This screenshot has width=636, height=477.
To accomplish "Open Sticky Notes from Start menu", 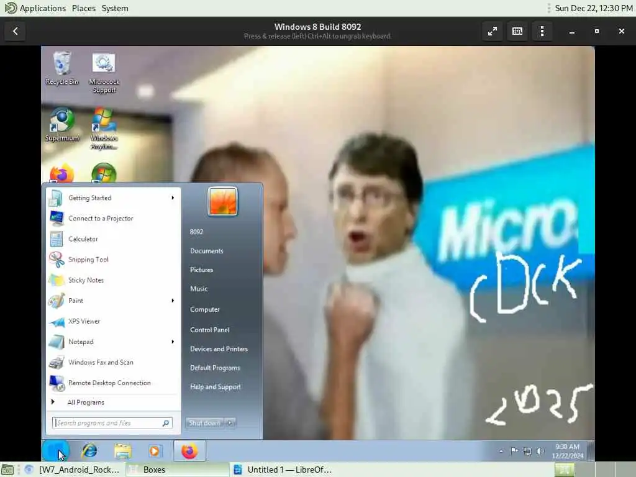I will tap(113, 280).
